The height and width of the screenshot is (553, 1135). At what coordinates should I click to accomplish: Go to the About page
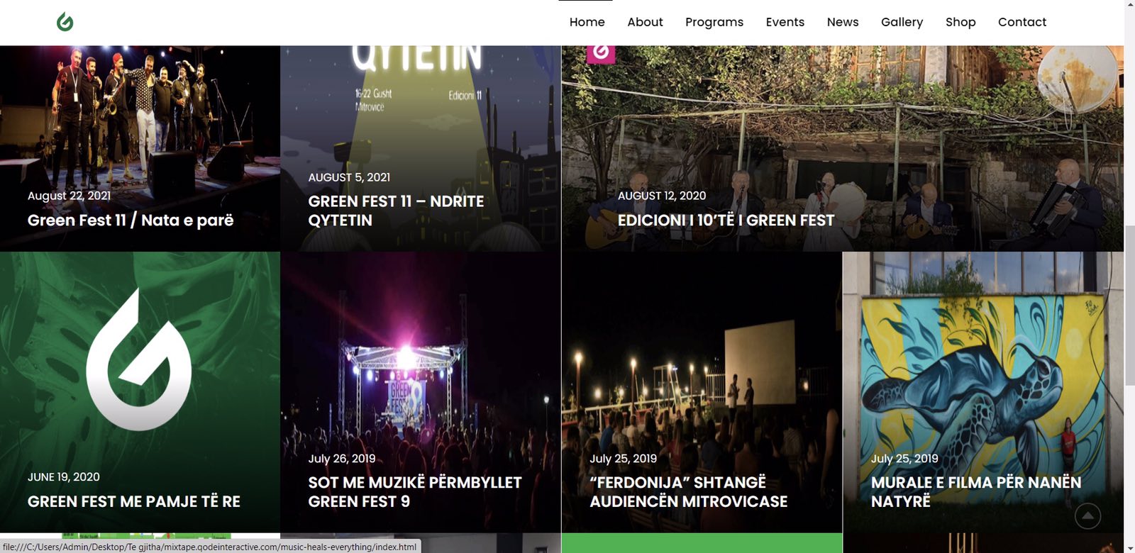pyautogui.click(x=645, y=22)
